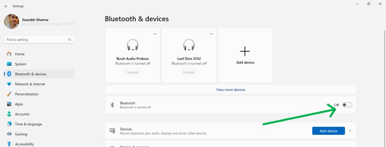Click the Network & internet wifi icon
This screenshot has width=386, height=147.
click(9, 84)
